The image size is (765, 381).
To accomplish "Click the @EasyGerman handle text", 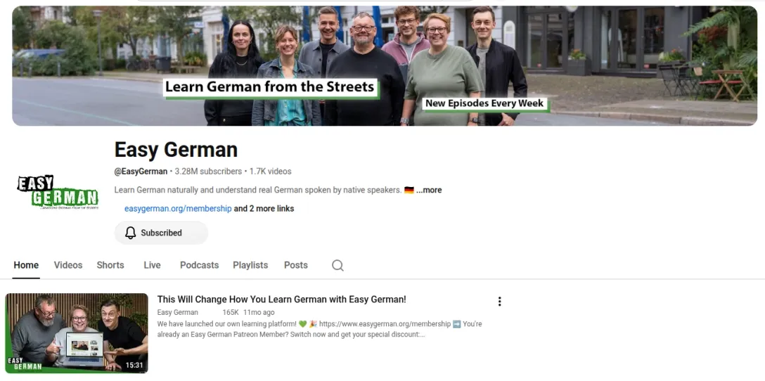I will 141,172.
